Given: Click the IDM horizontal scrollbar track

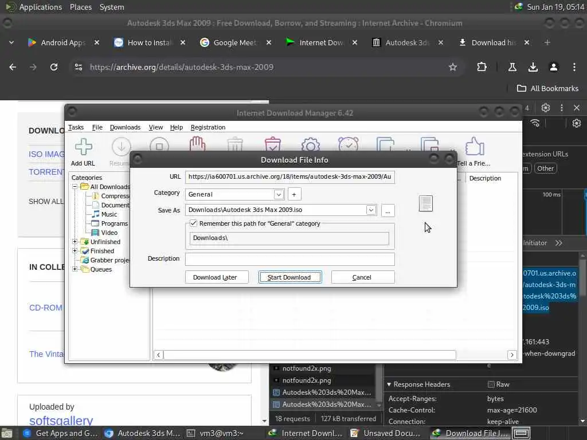Looking at the screenshot, I should 310,355.
